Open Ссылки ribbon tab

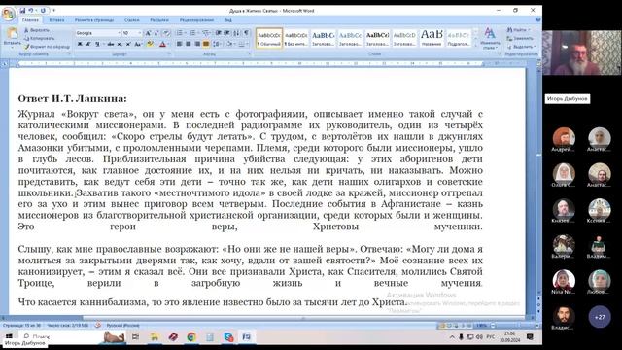[132, 19]
